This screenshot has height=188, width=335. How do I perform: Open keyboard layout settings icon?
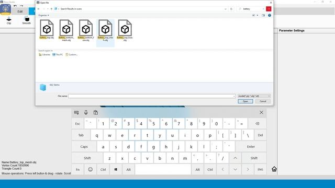pyautogui.click(x=76, y=112)
